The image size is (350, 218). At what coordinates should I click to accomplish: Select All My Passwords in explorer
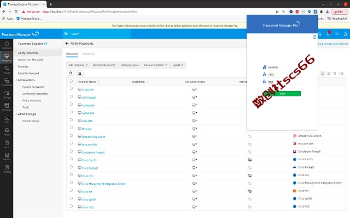[x=38, y=53]
